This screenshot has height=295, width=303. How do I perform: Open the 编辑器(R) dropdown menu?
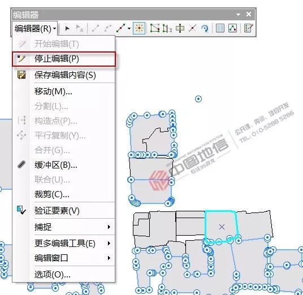pos(35,29)
